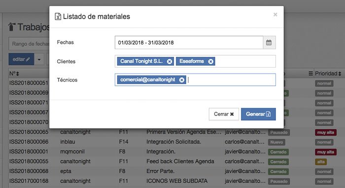Click ISS2018000069 in the table
The width and height of the screenshot is (345, 188).
pos(29,93)
